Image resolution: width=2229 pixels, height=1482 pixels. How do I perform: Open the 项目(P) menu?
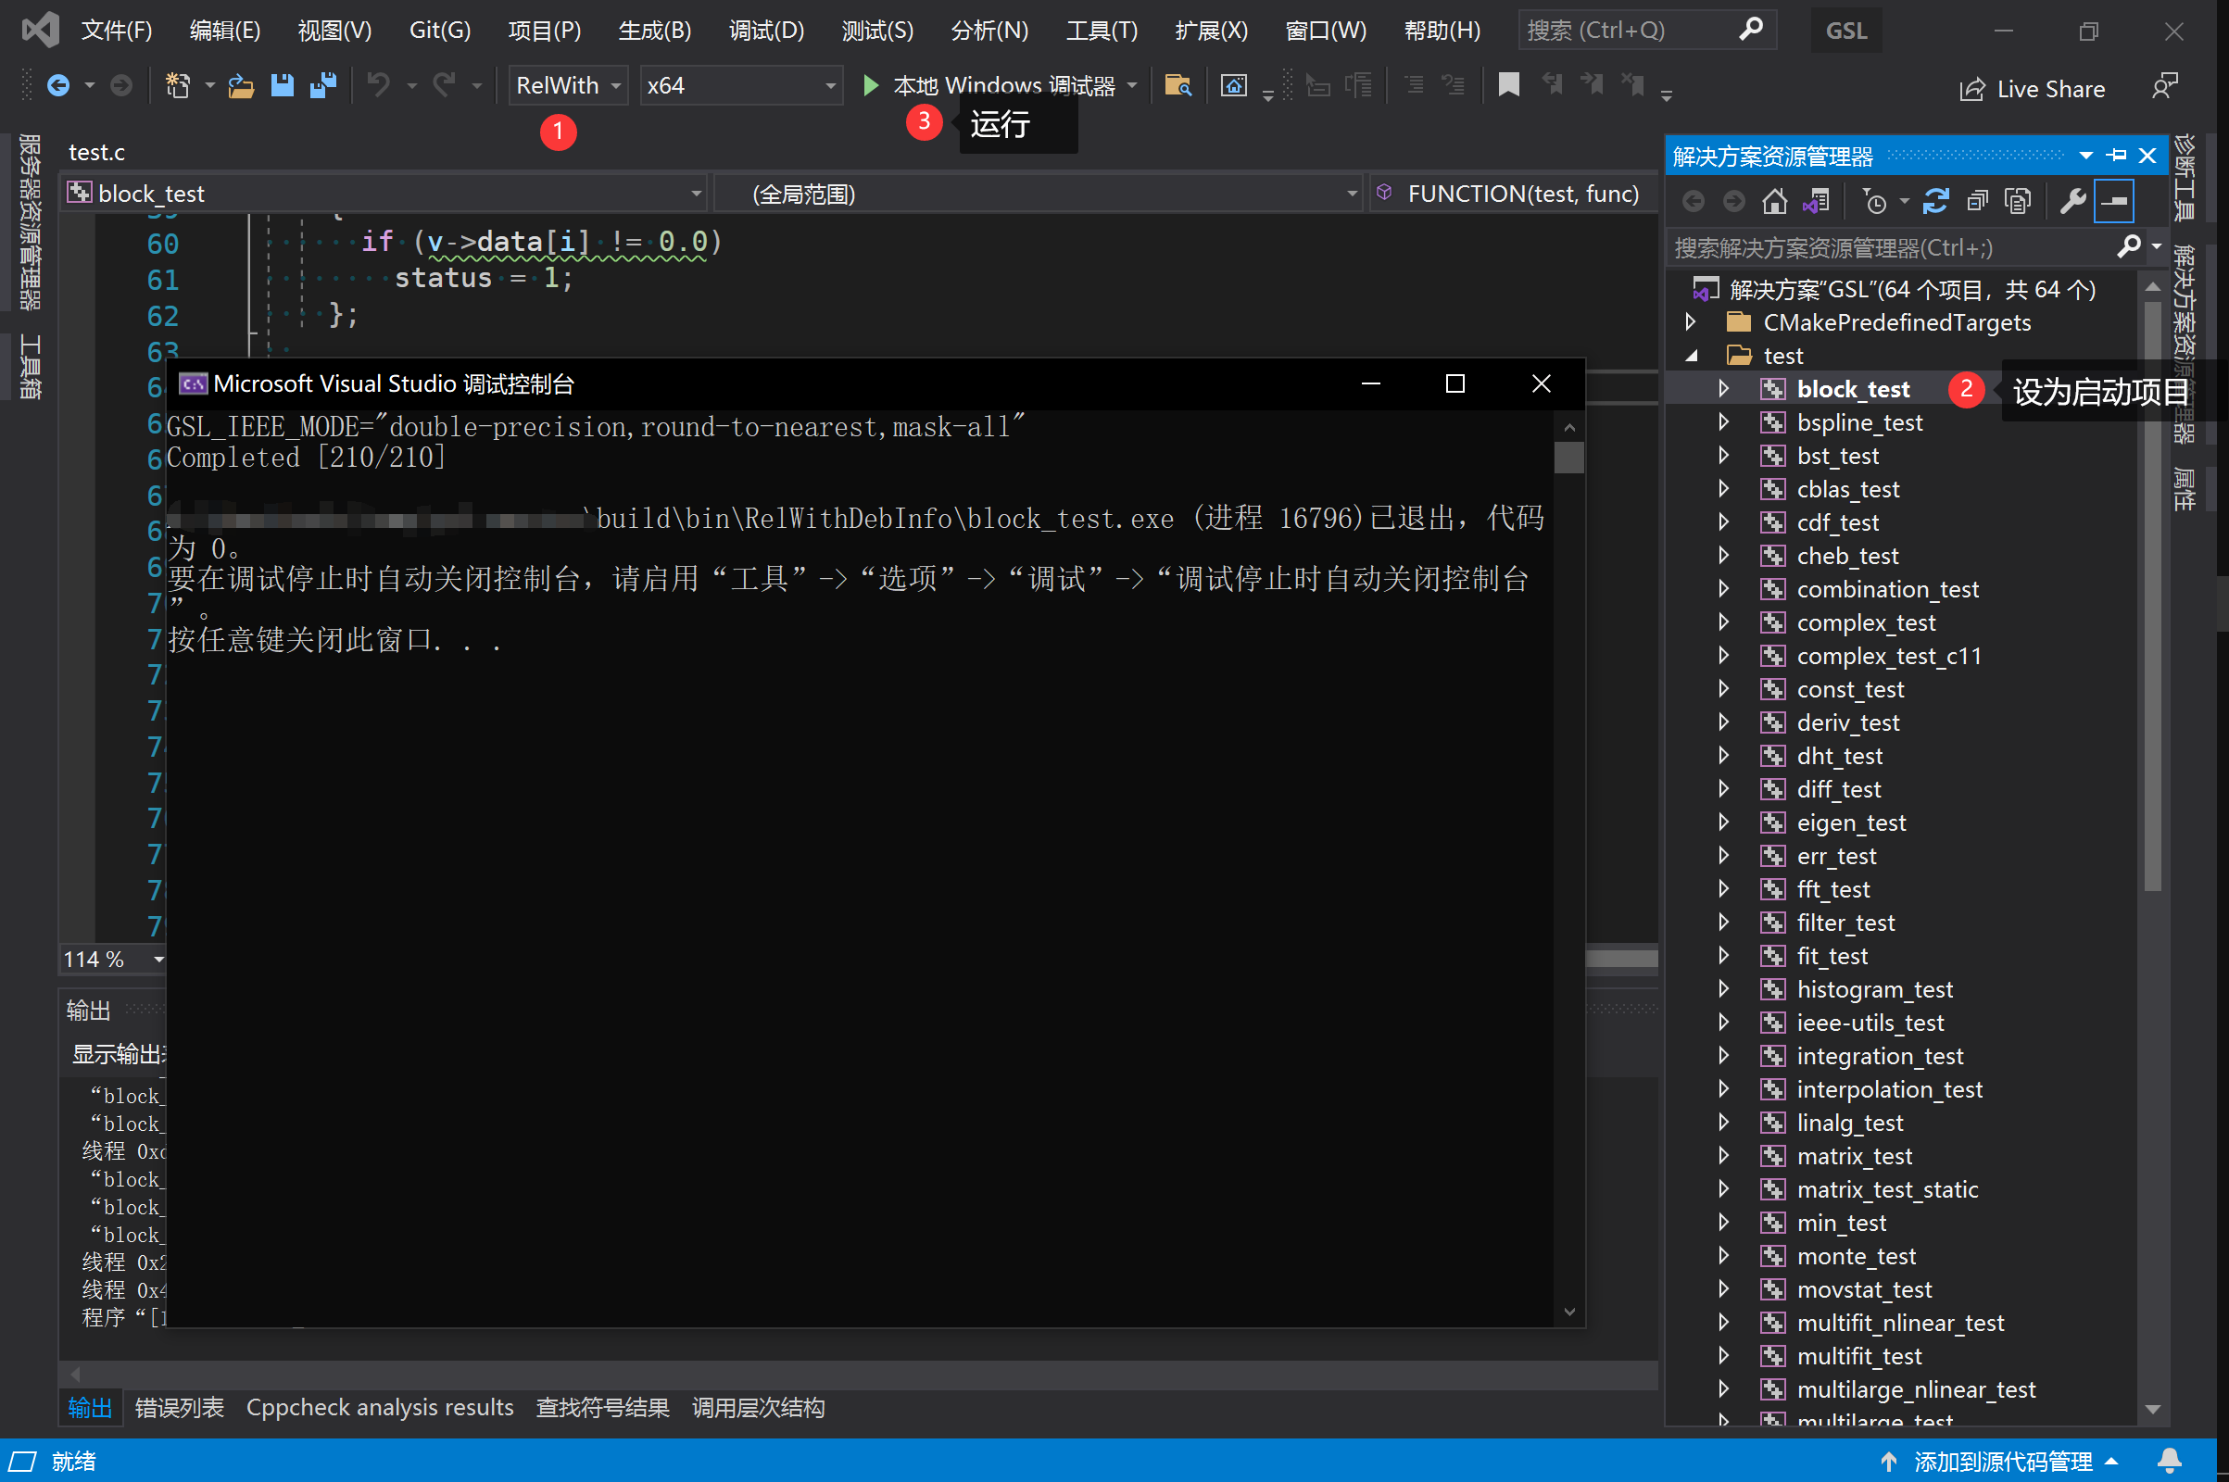click(x=544, y=30)
